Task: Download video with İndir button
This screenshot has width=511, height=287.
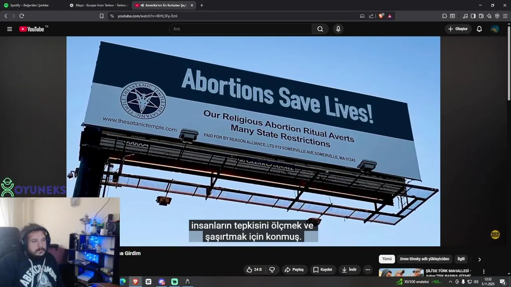Action: 349,270
